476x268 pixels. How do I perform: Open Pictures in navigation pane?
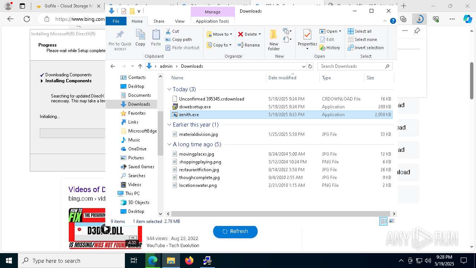(x=136, y=158)
